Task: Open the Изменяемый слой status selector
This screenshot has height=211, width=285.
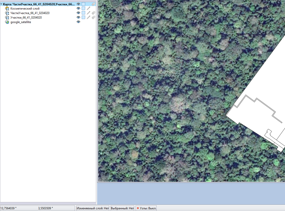Action: [x=93, y=208]
